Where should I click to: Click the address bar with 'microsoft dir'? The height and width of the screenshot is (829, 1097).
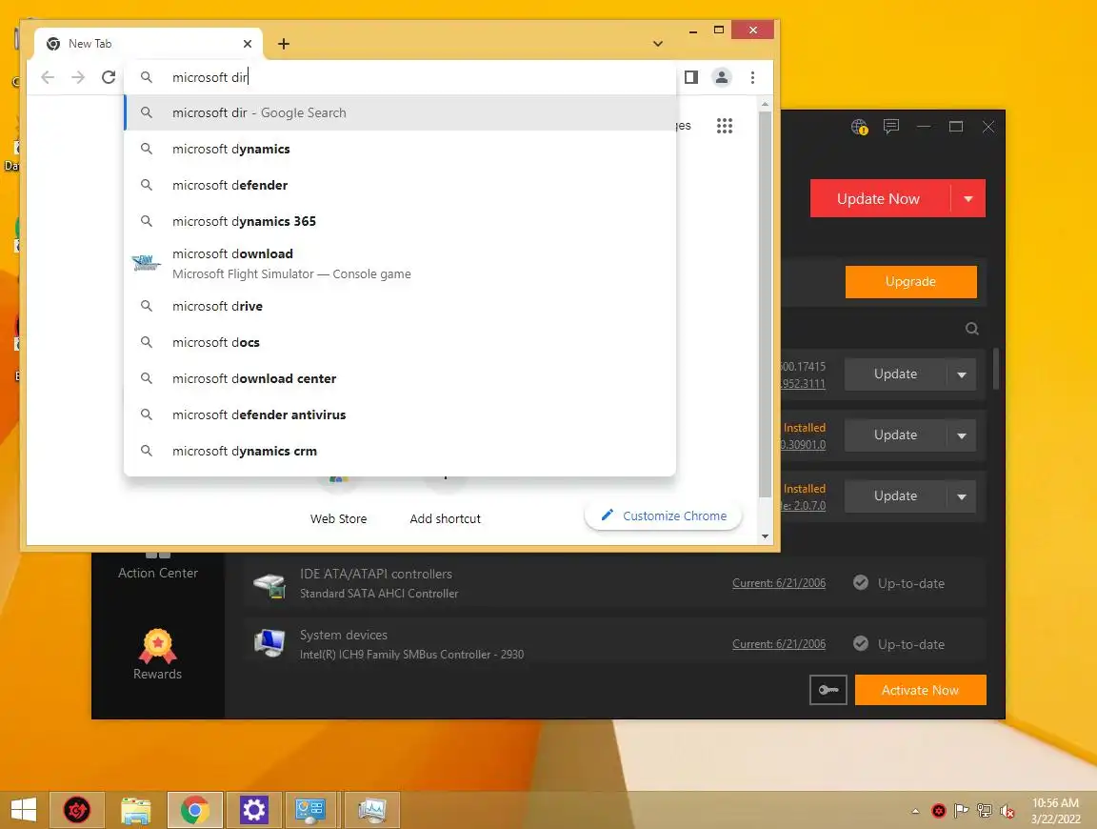click(x=400, y=77)
